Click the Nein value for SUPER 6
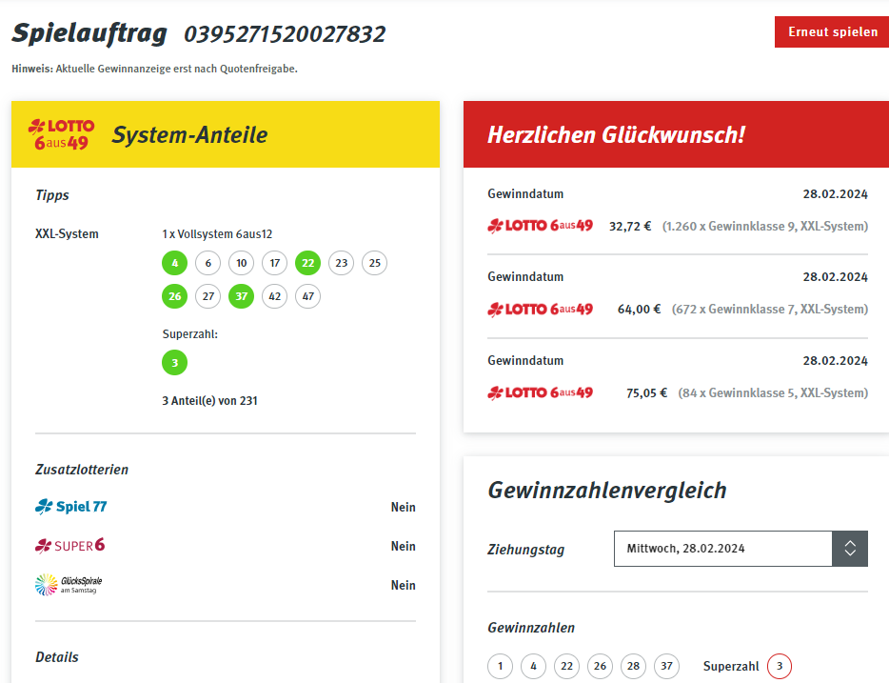The width and height of the screenshot is (889, 683). tap(404, 546)
